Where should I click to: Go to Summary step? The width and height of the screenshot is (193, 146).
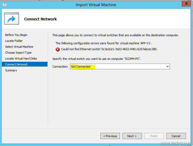click(11, 70)
